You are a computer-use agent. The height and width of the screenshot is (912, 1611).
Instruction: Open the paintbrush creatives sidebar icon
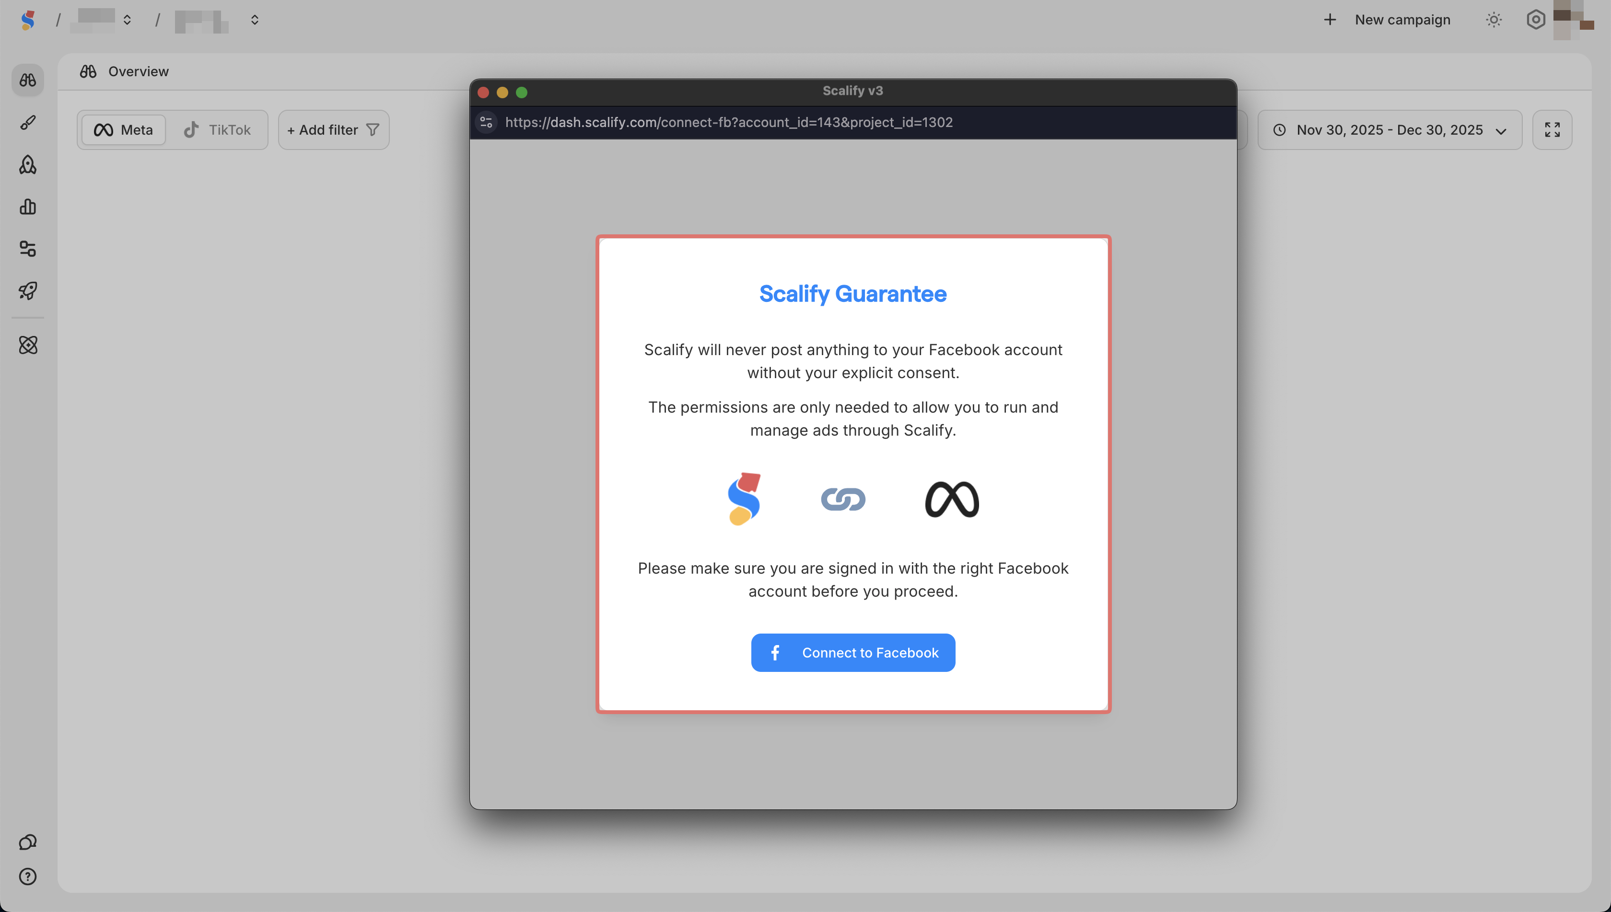pos(28,123)
